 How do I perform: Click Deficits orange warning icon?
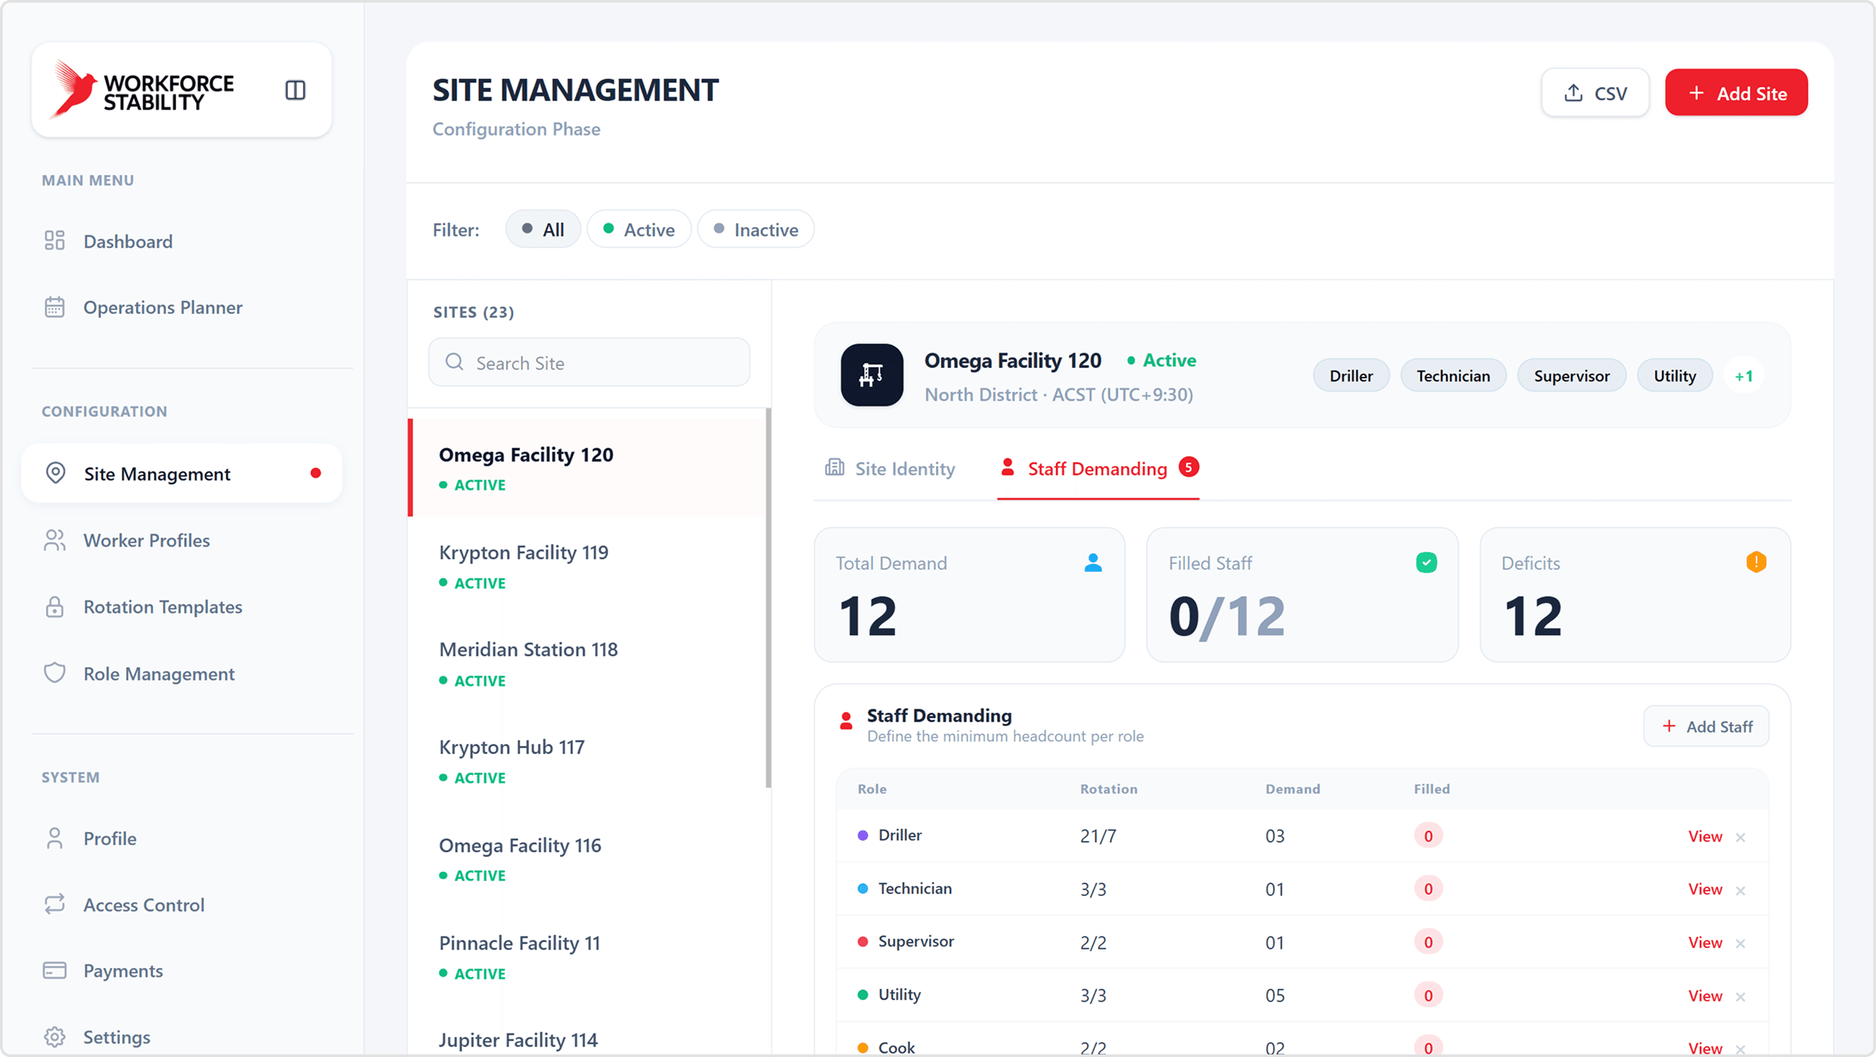coord(1756,562)
